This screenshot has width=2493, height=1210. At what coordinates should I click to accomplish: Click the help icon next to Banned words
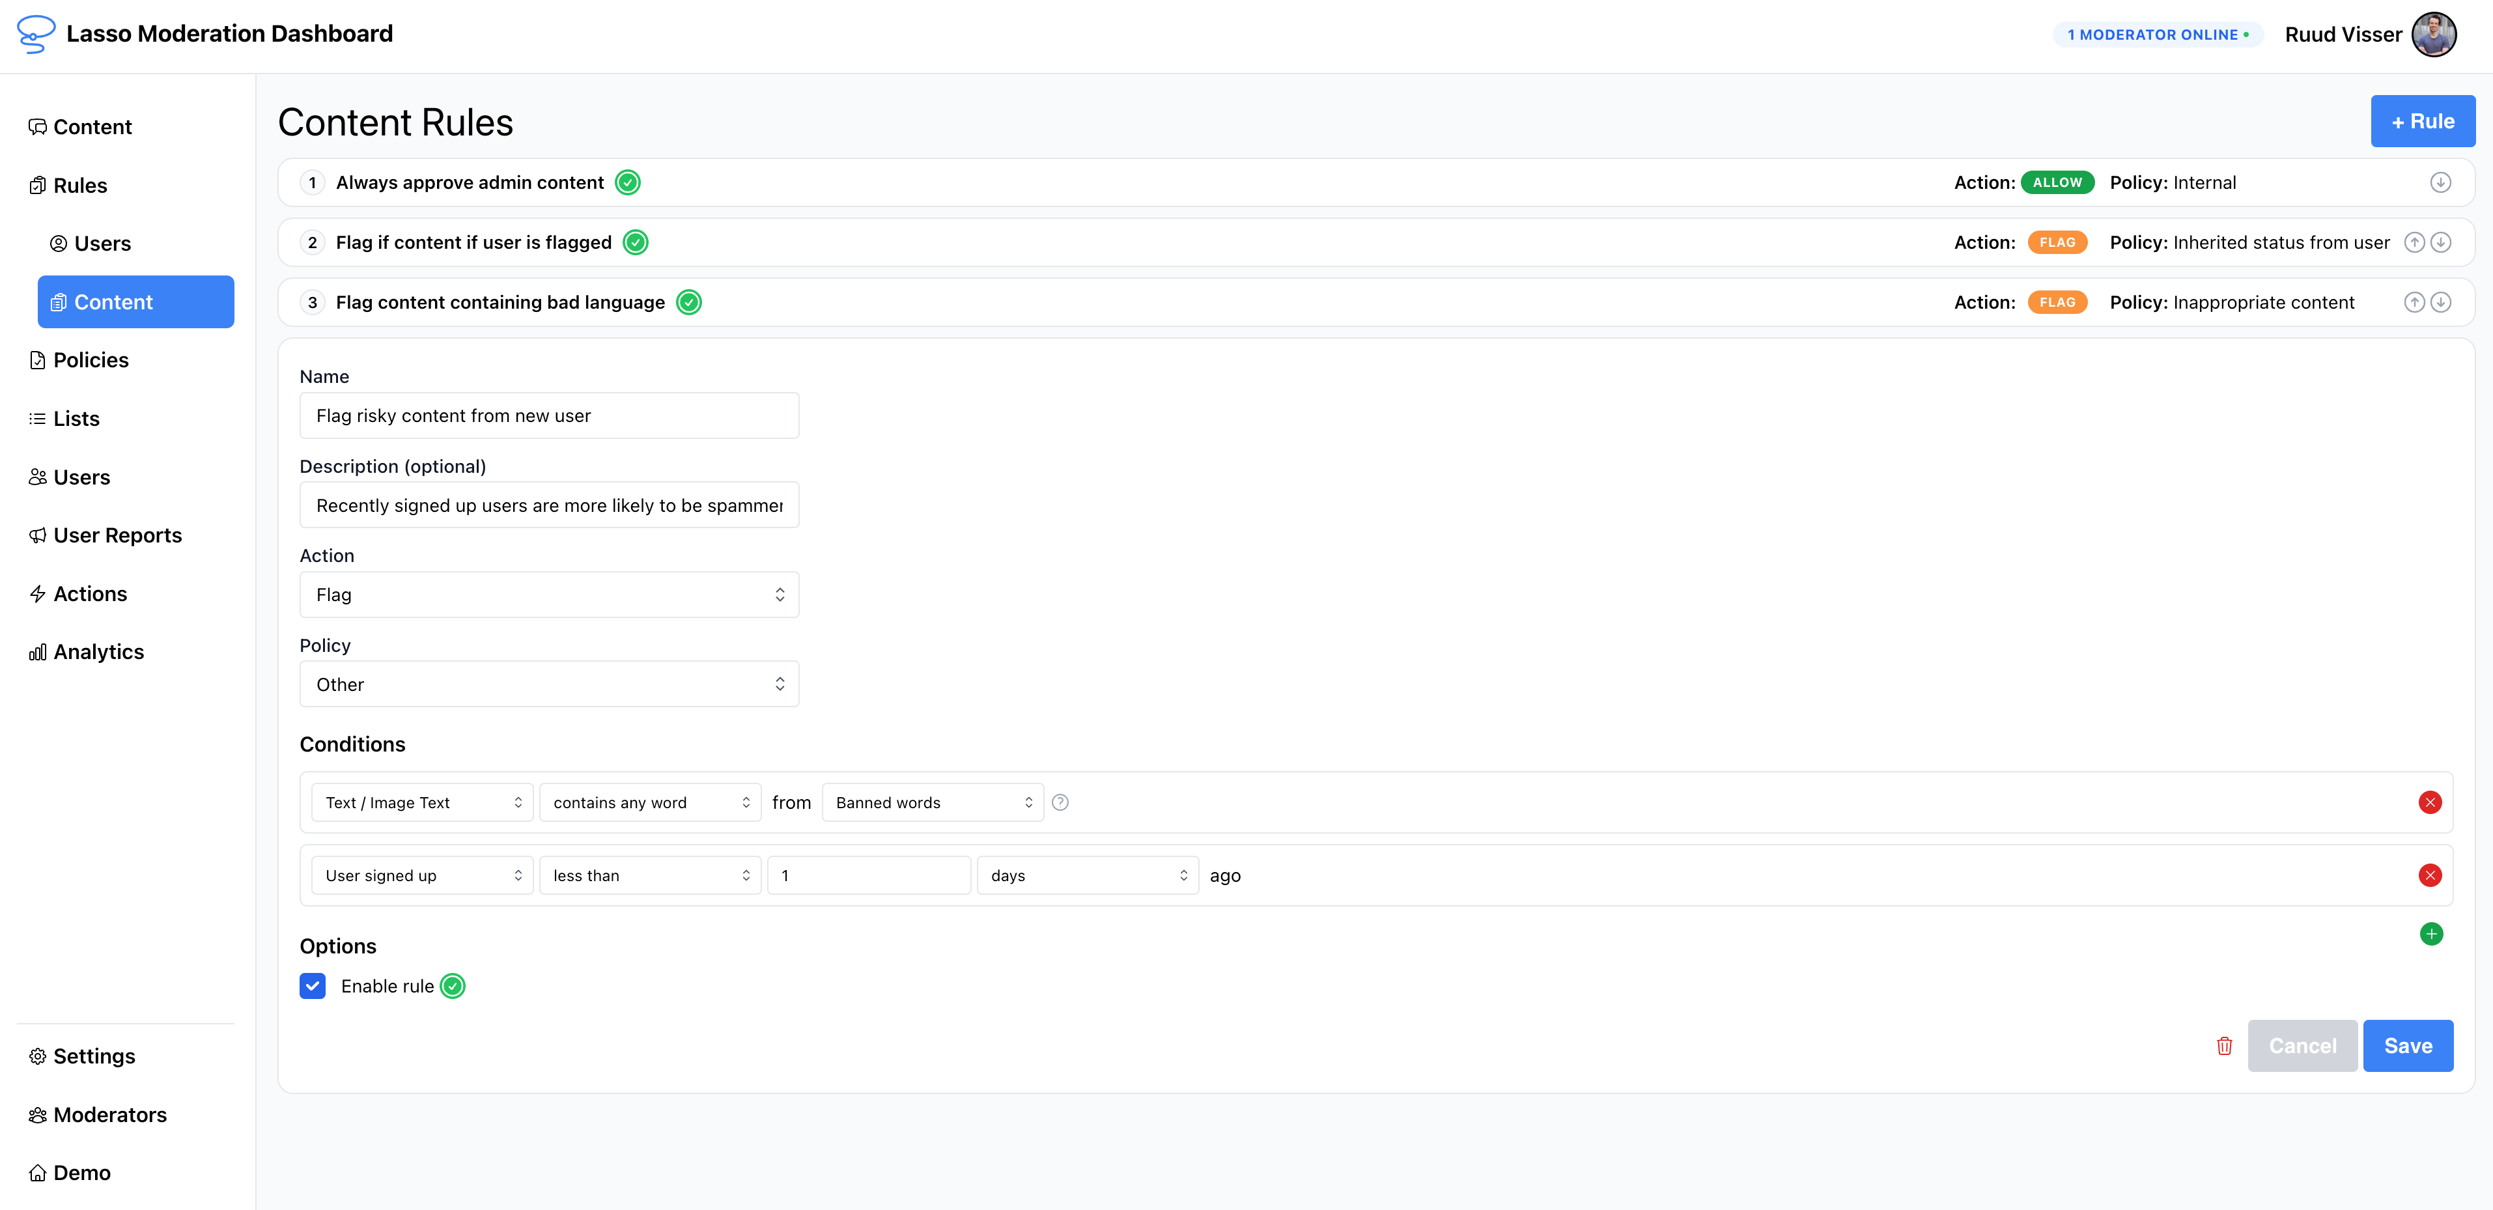click(1060, 802)
